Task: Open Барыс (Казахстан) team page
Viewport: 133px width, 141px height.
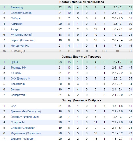Action: coord(23,40)
